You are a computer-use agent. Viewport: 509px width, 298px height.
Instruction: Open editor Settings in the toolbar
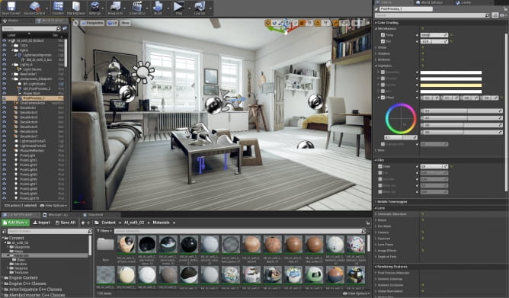[x=94, y=7]
